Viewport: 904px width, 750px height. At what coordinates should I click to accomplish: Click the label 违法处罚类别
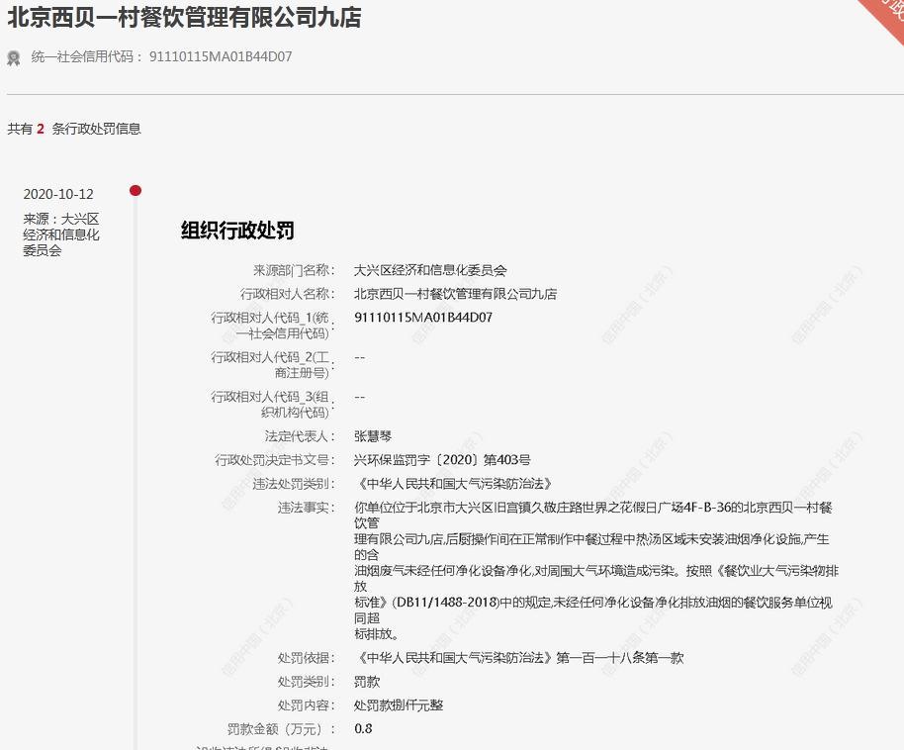[294, 484]
